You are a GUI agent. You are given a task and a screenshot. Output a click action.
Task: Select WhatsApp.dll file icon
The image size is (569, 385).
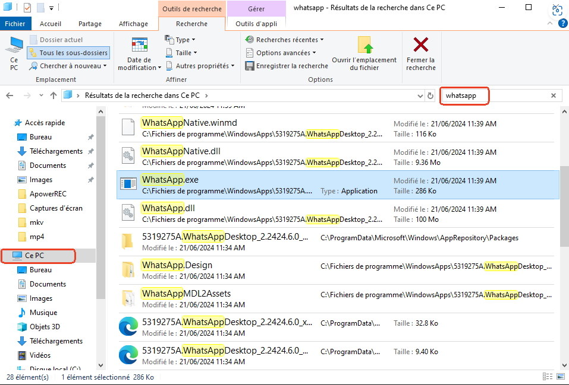pos(128,214)
